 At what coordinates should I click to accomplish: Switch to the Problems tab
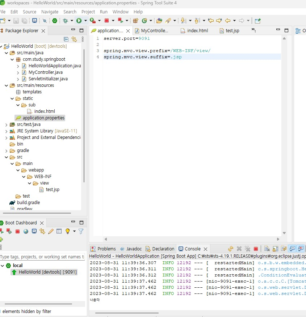click(103, 249)
